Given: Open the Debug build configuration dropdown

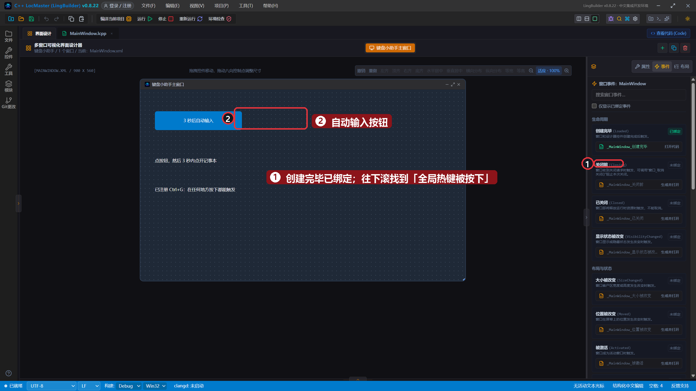Looking at the screenshot, I should tap(129, 386).
